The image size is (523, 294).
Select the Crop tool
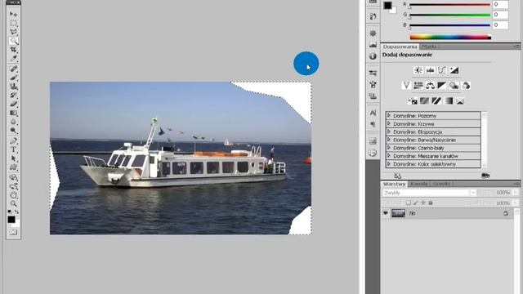click(x=13, y=50)
